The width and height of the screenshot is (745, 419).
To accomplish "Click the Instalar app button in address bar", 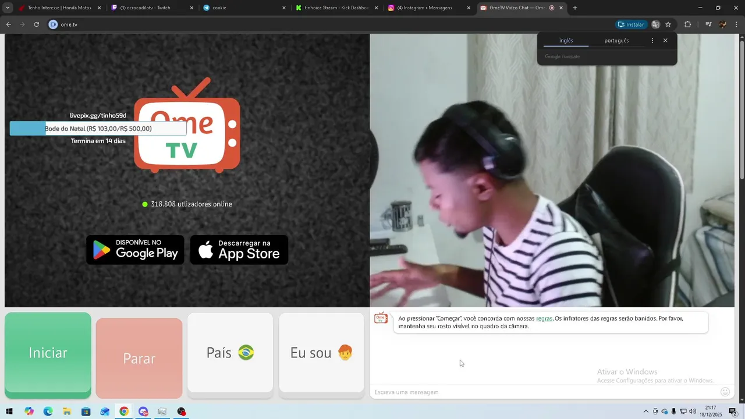I will pyautogui.click(x=632, y=24).
